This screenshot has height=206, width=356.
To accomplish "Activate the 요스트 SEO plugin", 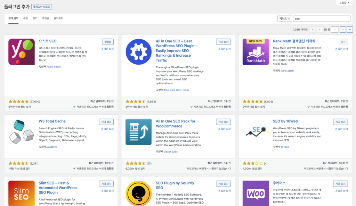I will pos(108,42).
